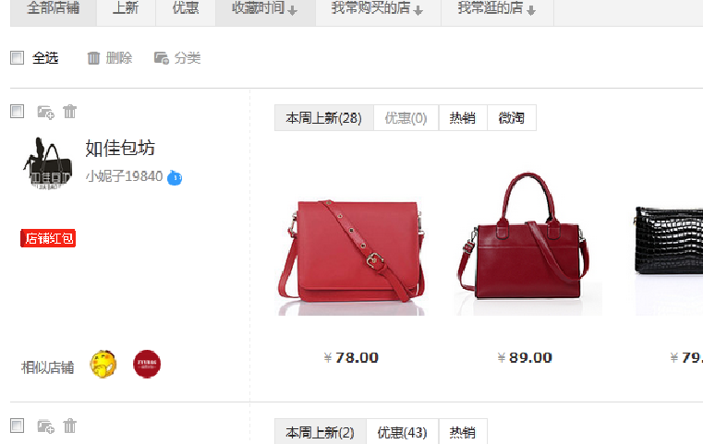Open the red round similar shop
Viewport: 703px width, 444px height.
click(147, 364)
